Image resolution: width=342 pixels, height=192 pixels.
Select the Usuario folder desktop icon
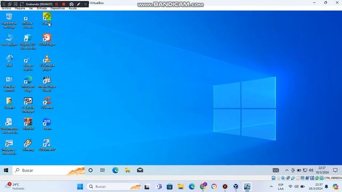(9, 103)
